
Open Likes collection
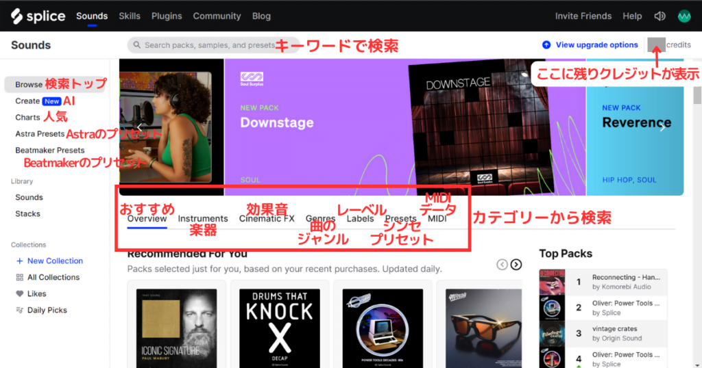pos(37,294)
